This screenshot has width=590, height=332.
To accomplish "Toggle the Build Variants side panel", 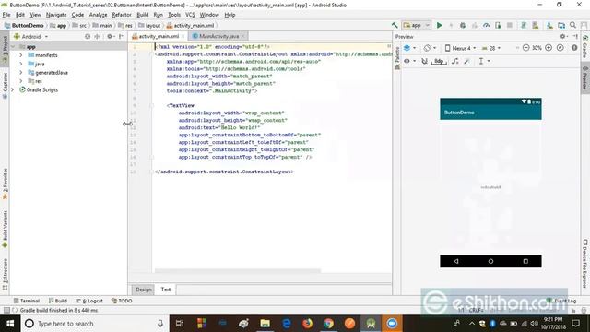I will [x=5, y=229].
